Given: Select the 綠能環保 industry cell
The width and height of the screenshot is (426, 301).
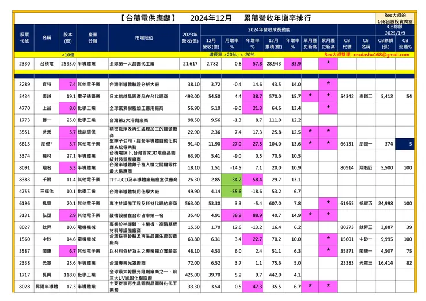Looking at the screenshot, I should (x=93, y=132).
